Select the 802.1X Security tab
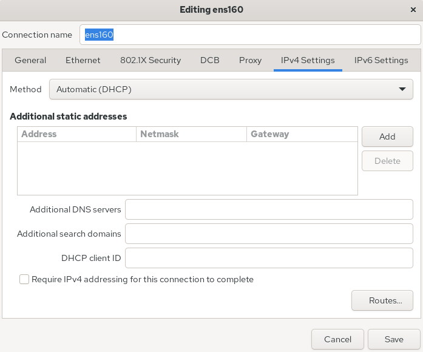This screenshot has width=423, height=352. point(151,60)
